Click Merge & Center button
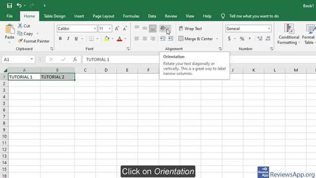 tap(196, 39)
